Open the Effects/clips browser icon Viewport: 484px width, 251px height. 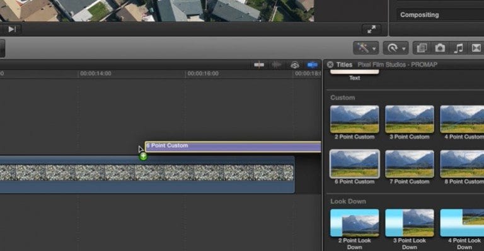click(422, 48)
